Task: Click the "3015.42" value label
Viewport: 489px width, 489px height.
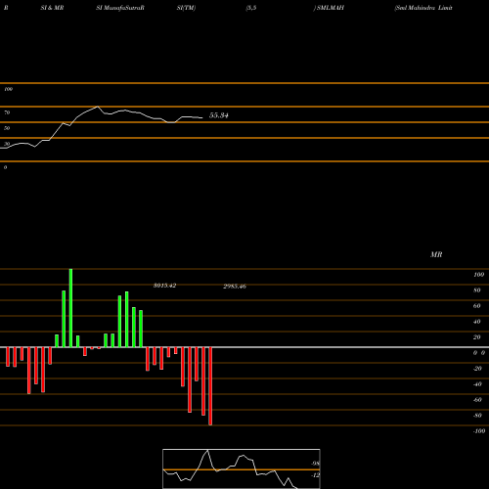Action: pos(164,286)
